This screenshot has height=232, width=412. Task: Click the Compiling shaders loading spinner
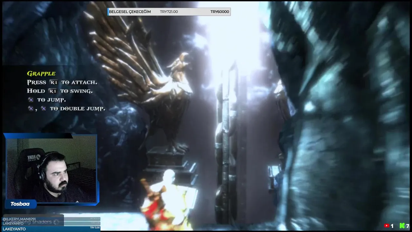pos(56,222)
